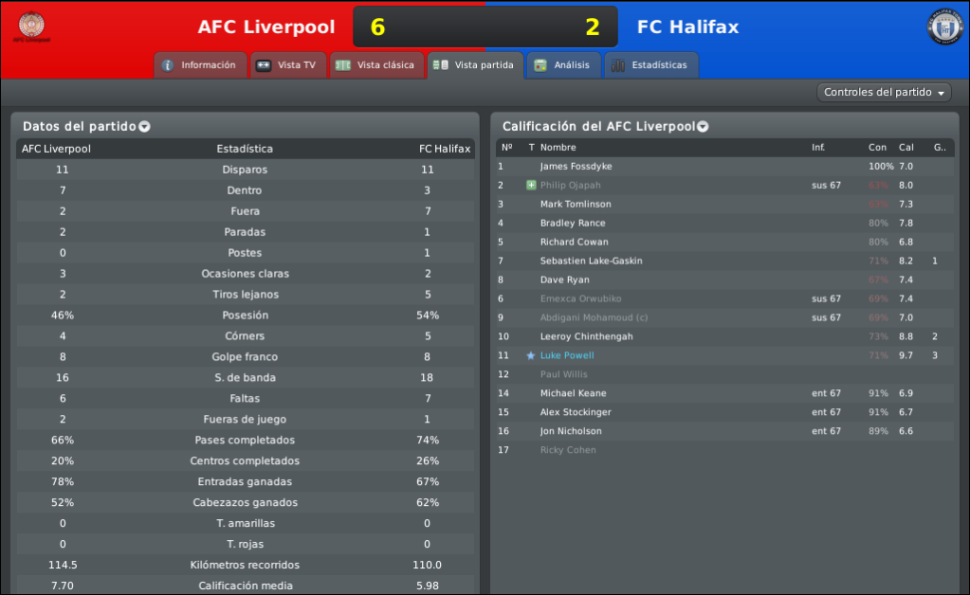
Task: Click the green injury cross beside Philip Ojapah
Action: 531,186
